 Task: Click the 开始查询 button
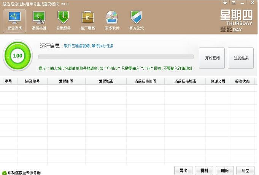point(212,58)
